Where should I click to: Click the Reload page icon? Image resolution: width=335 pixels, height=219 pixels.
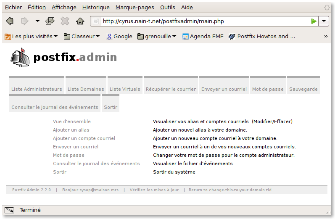(50, 21)
